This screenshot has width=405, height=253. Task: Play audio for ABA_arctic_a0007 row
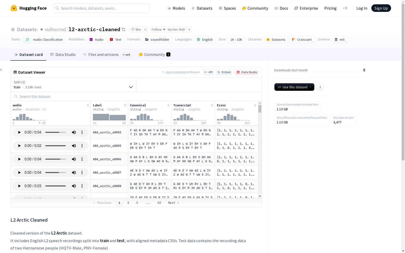[19, 173]
